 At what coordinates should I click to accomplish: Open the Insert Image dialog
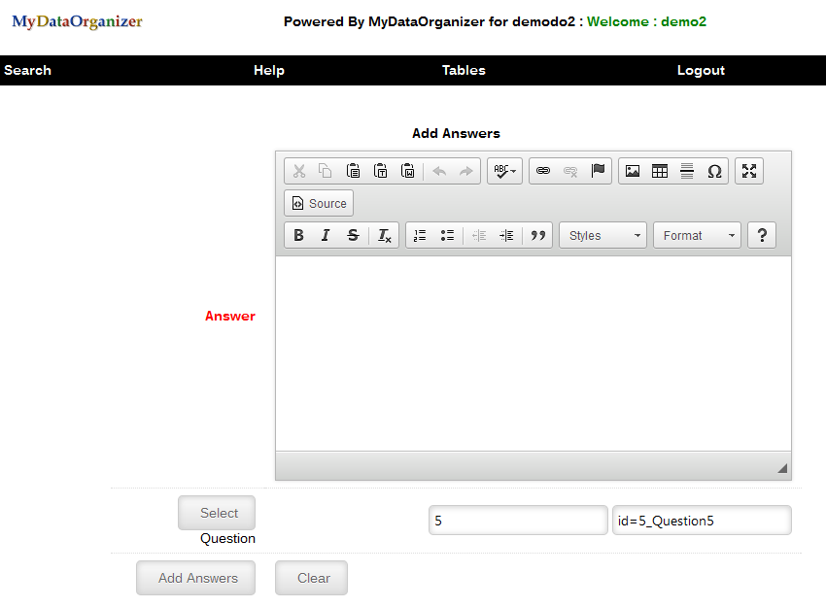(x=633, y=171)
